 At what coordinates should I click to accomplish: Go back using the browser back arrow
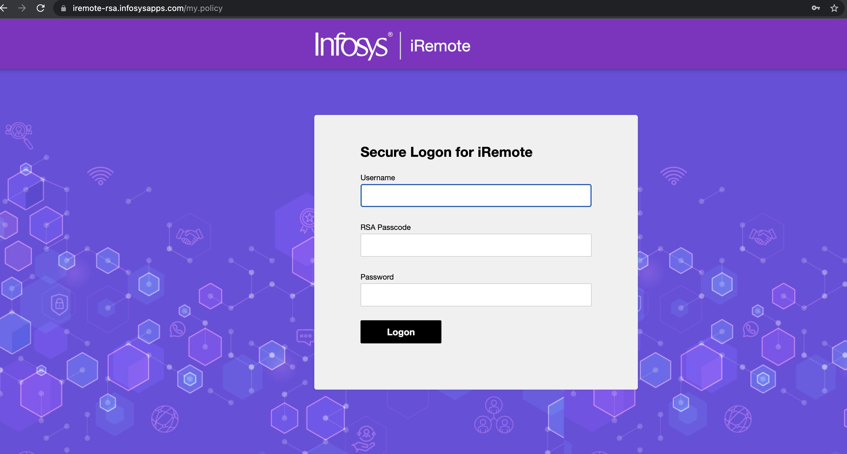click(x=3, y=8)
